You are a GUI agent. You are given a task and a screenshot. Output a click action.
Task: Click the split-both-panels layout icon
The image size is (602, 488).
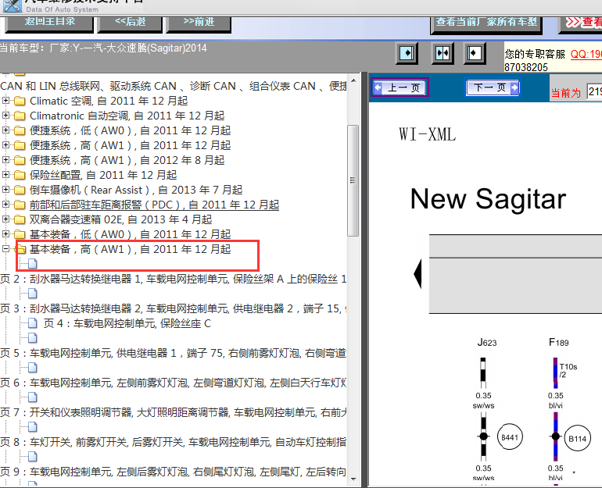point(443,53)
